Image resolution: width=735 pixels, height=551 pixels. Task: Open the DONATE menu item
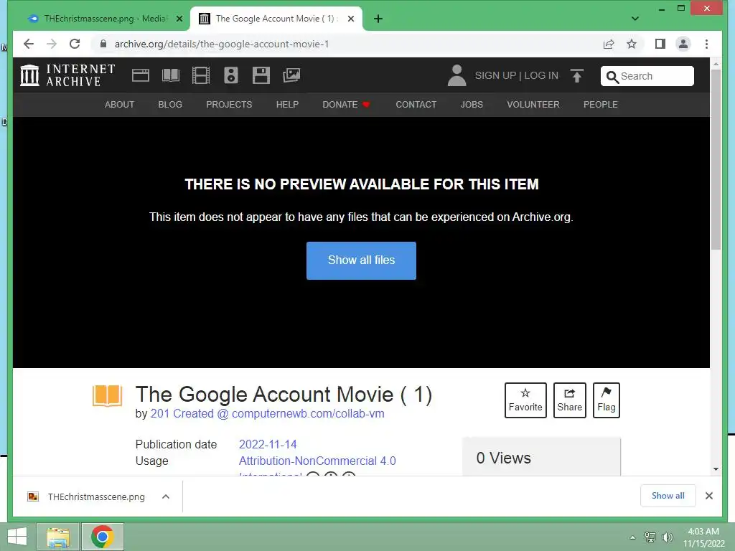click(346, 105)
